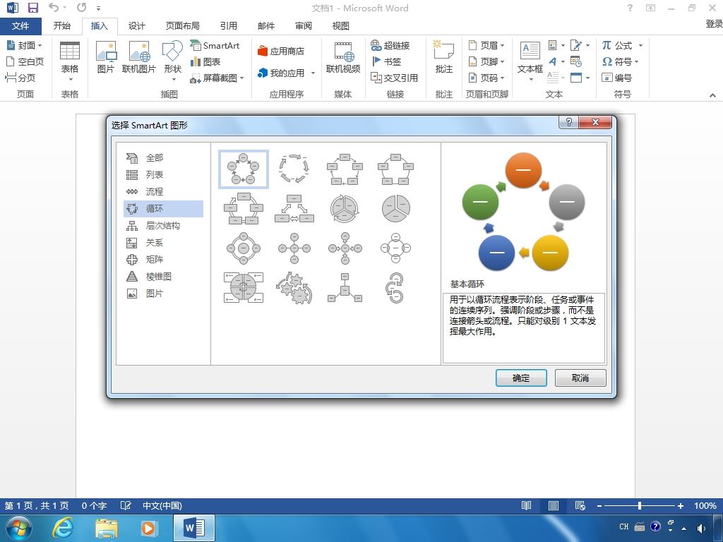Click the save icon in title bar
Screen dimensions: 723x542
click(x=32, y=8)
